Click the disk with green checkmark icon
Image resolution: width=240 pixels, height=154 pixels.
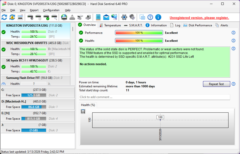click(x=46, y=17)
